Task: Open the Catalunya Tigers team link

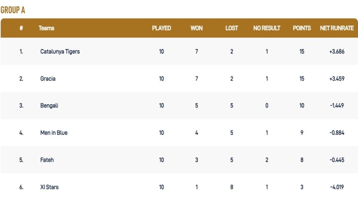Action: pos(60,52)
